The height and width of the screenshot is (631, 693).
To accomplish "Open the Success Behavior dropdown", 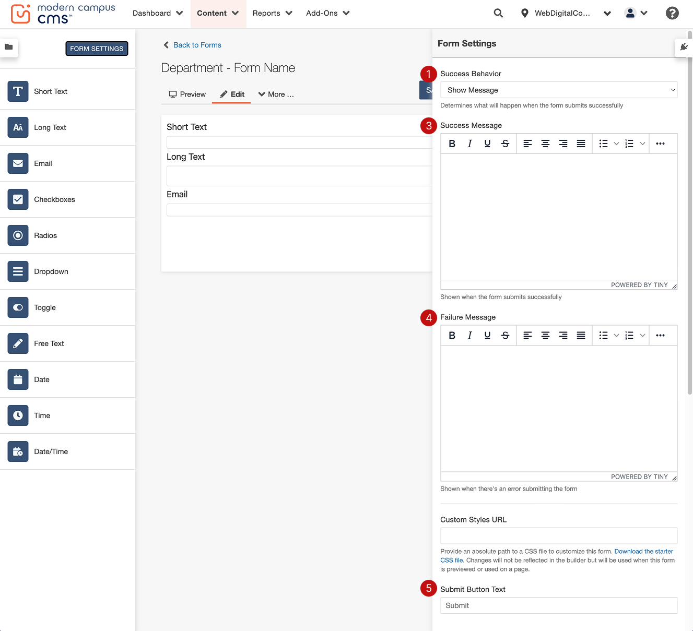I will (559, 90).
